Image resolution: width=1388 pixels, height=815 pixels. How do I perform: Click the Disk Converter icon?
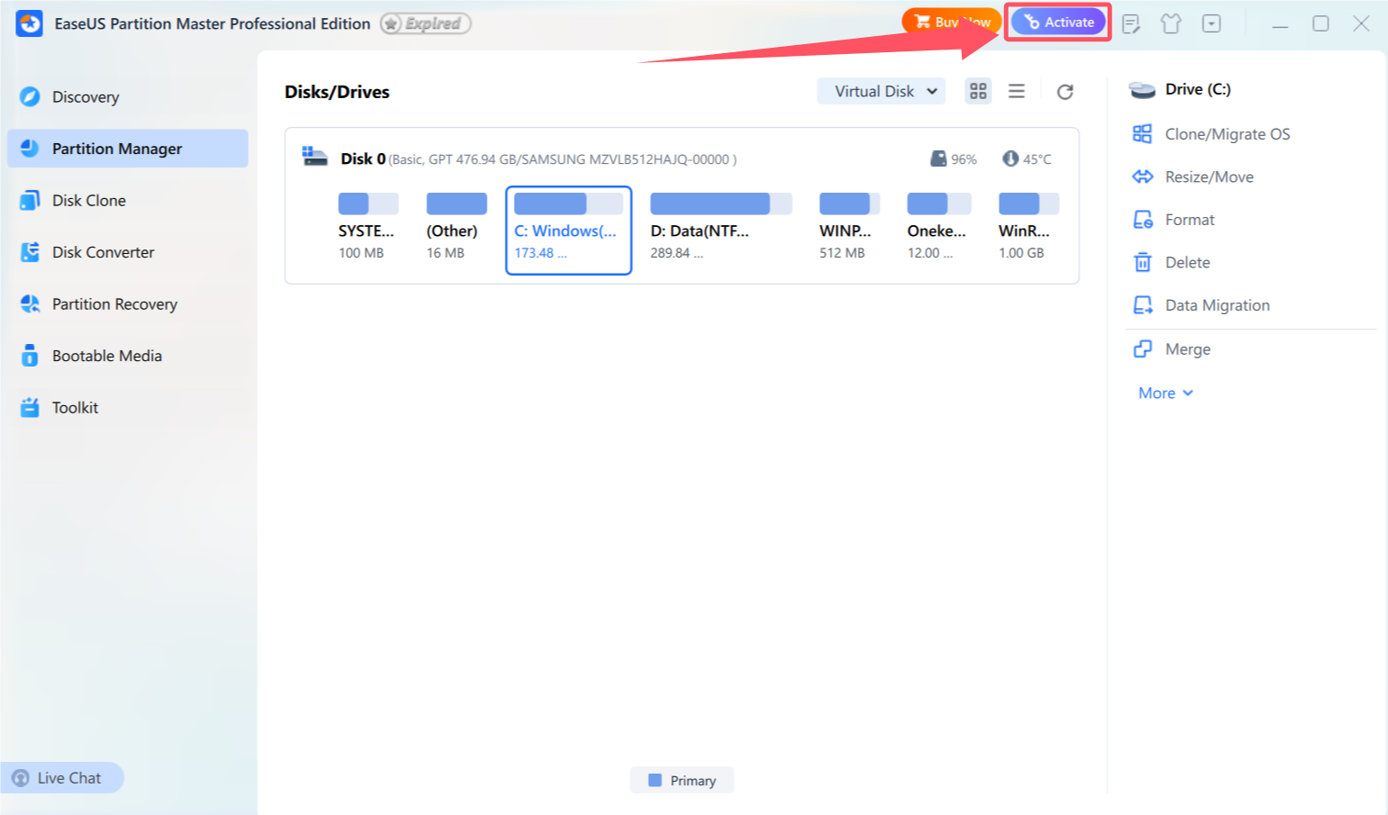pyautogui.click(x=30, y=252)
